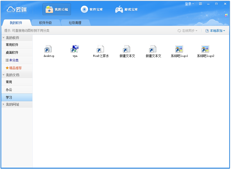The height and width of the screenshot is (170, 231).
Task: Open 精品推荐 recommendations
Action: (17, 68)
